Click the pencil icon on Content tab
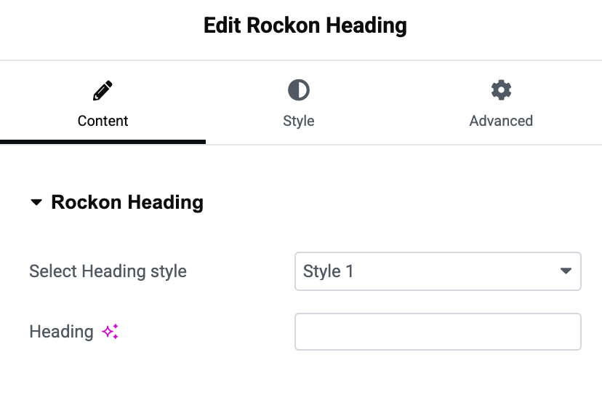The height and width of the screenshot is (419, 602). 103,90
